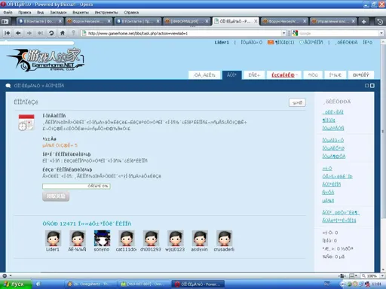Image resolution: width=386 pixels, height=289 pixels.
Task: Open the home page via house icon
Action: tap(63, 33)
